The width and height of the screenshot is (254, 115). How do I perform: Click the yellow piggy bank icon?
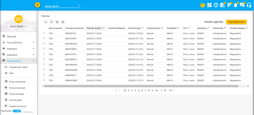202,5
